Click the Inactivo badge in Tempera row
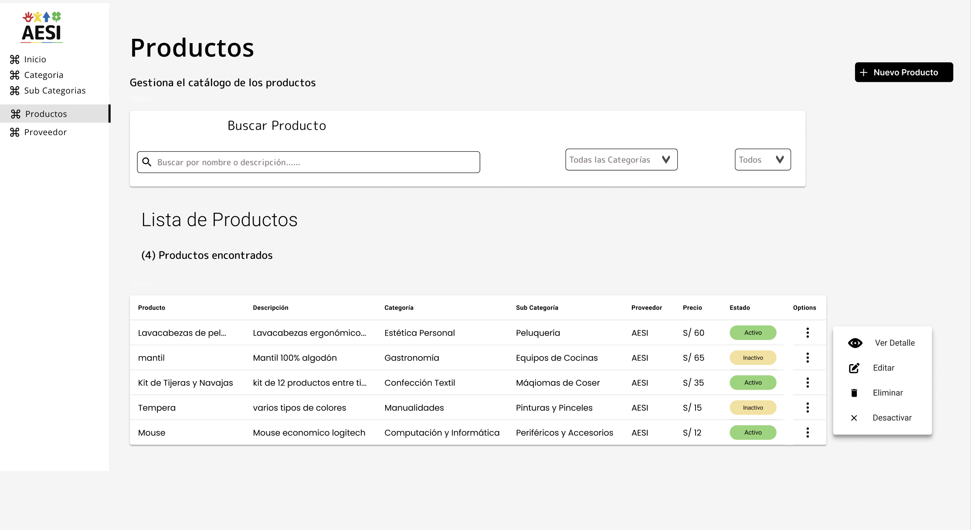 pyautogui.click(x=753, y=408)
